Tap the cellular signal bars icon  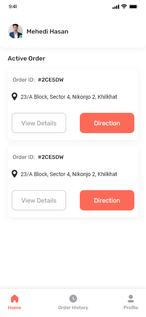(x=116, y=7)
